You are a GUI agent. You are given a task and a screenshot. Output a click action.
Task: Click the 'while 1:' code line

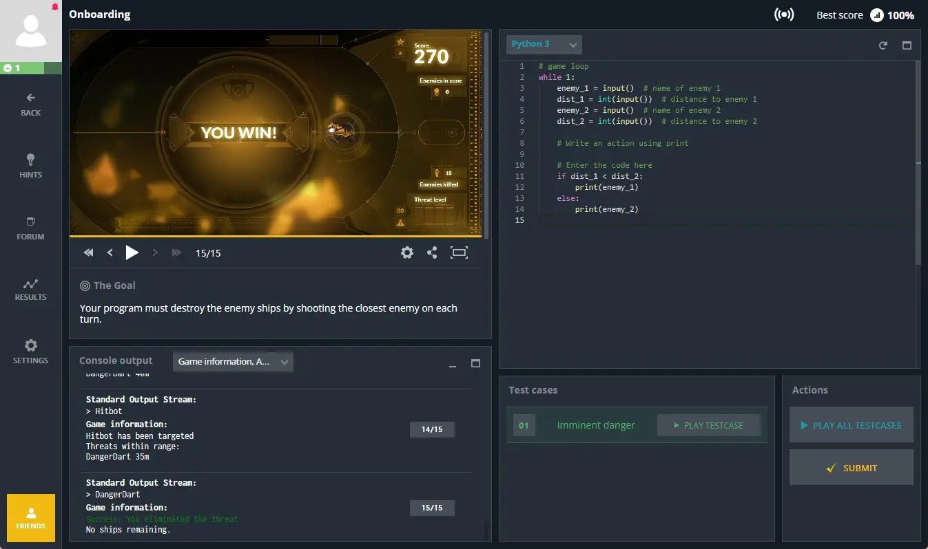pyautogui.click(x=557, y=77)
